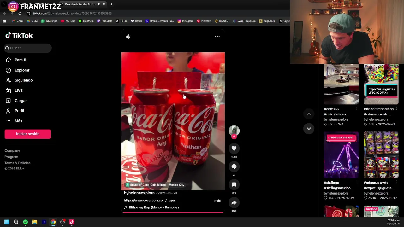Open the Expo Tus Juguetes WTC thumbnail
This screenshot has height=227, width=404.
click(x=381, y=84)
